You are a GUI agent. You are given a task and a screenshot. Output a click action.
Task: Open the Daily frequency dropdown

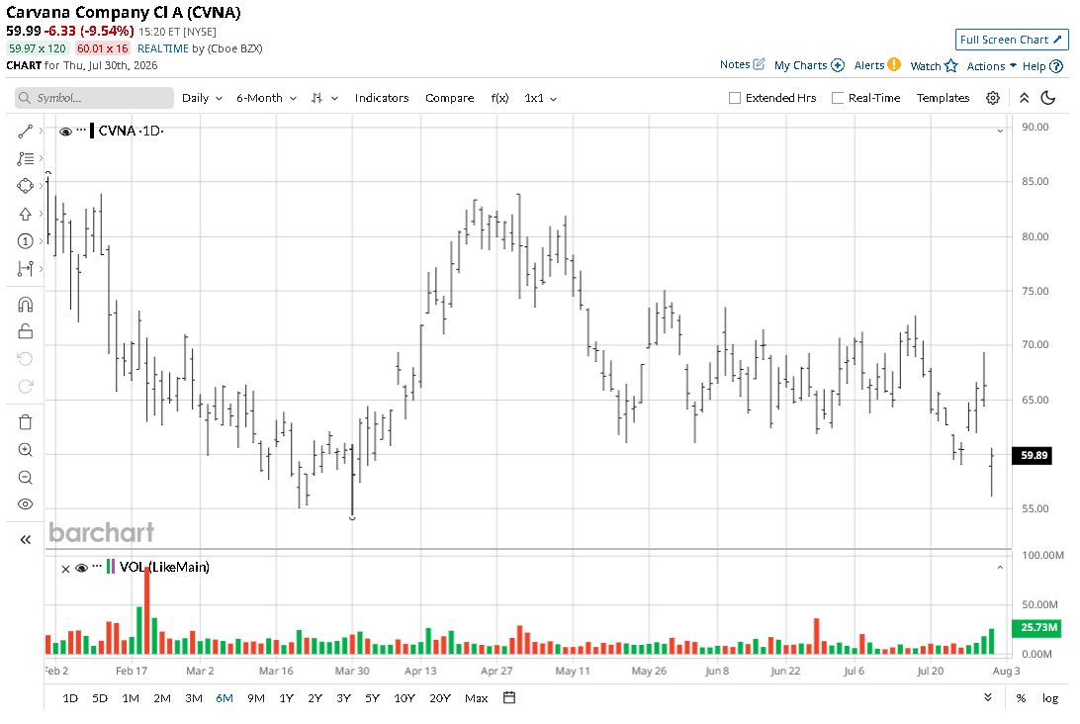(202, 98)
